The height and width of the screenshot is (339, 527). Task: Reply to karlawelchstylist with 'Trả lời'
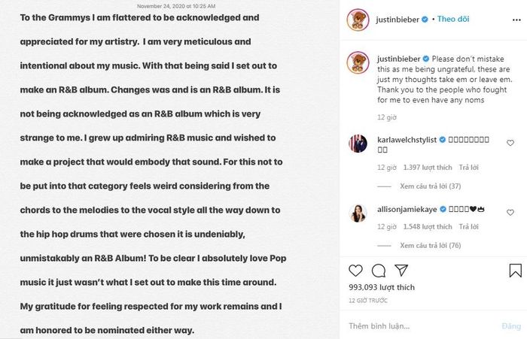coord(468,168)
